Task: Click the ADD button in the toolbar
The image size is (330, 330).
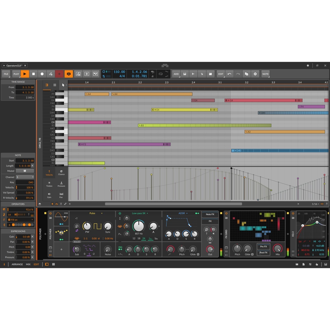Action: pos(176,74)
